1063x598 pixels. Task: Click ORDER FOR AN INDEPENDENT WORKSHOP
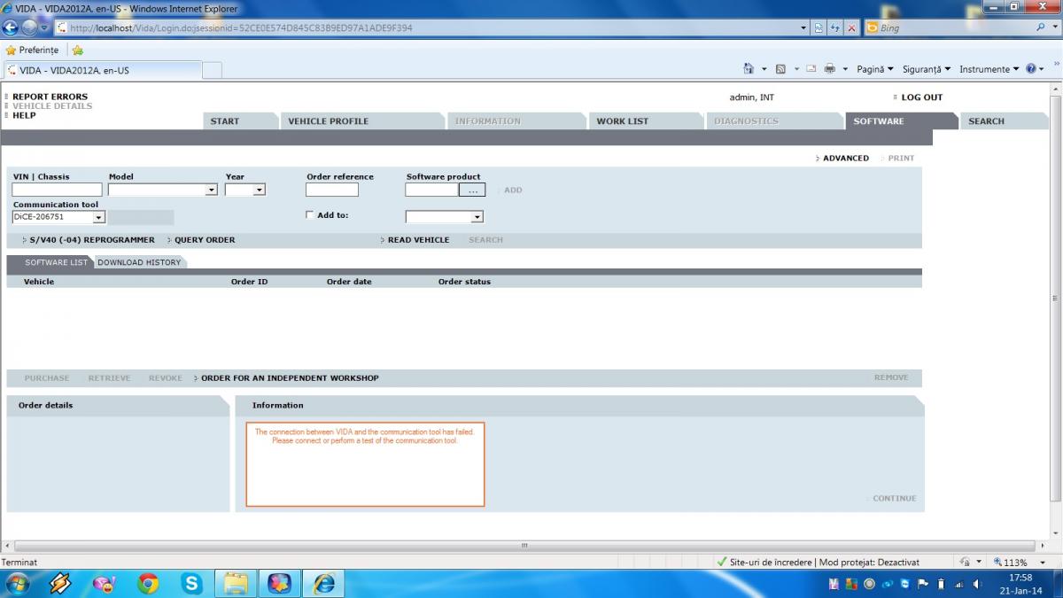290,378
